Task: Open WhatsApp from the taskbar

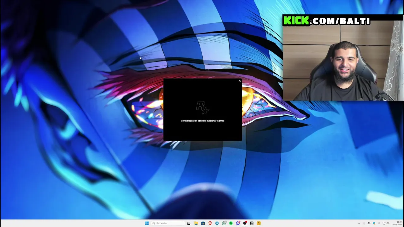Action: (x=224, y=223)
